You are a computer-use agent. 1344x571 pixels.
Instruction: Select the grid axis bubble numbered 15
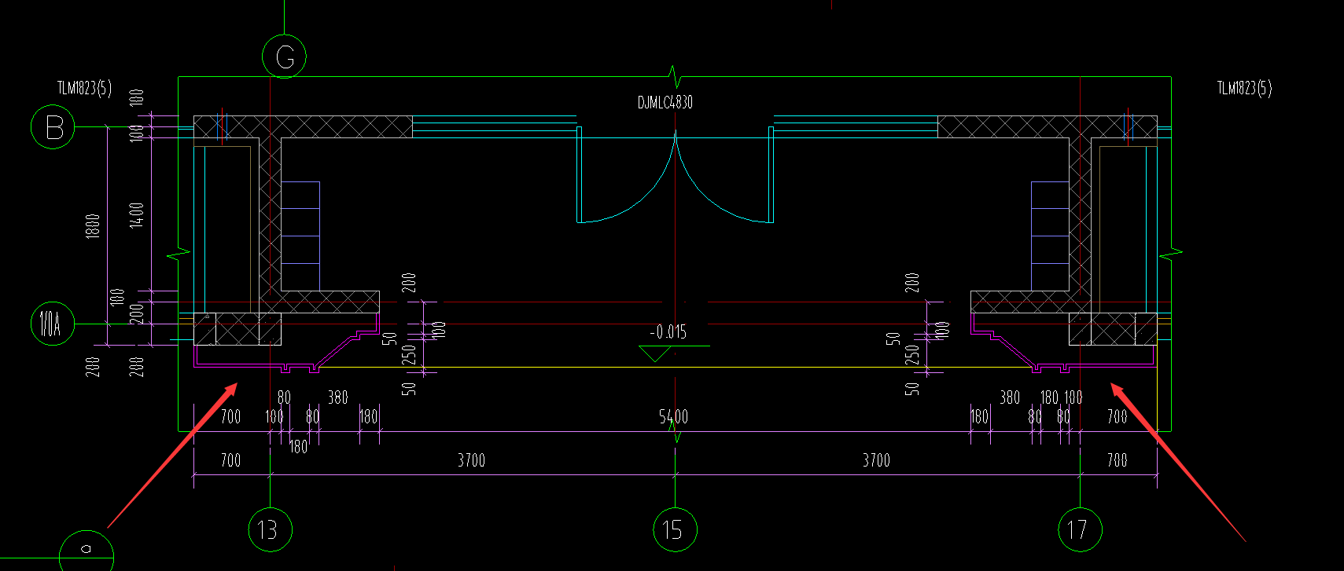675,529
